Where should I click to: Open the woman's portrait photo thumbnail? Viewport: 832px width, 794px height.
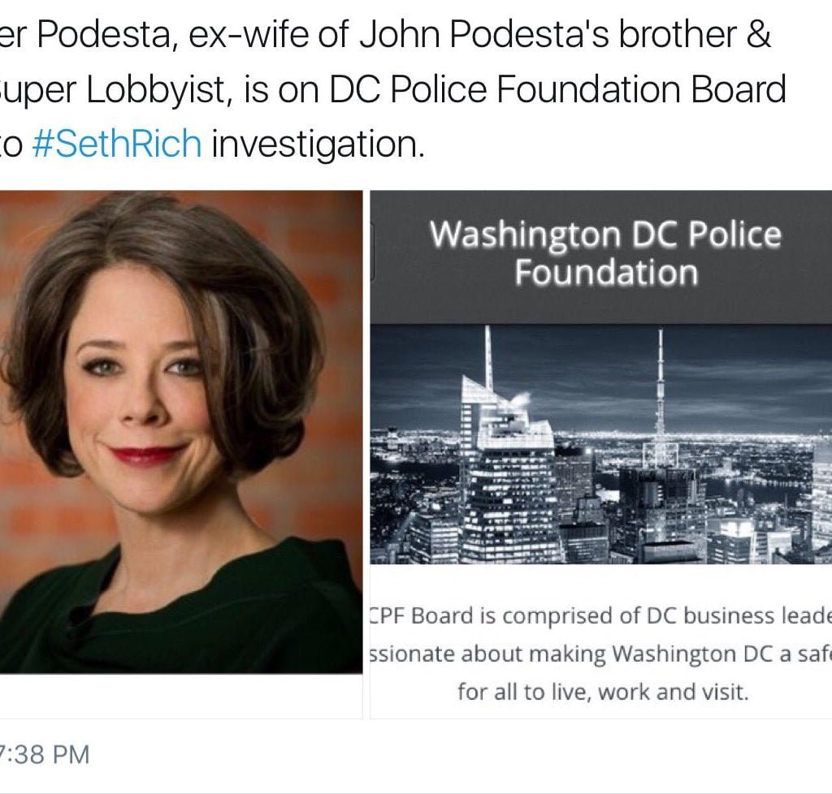coord(181,432)
